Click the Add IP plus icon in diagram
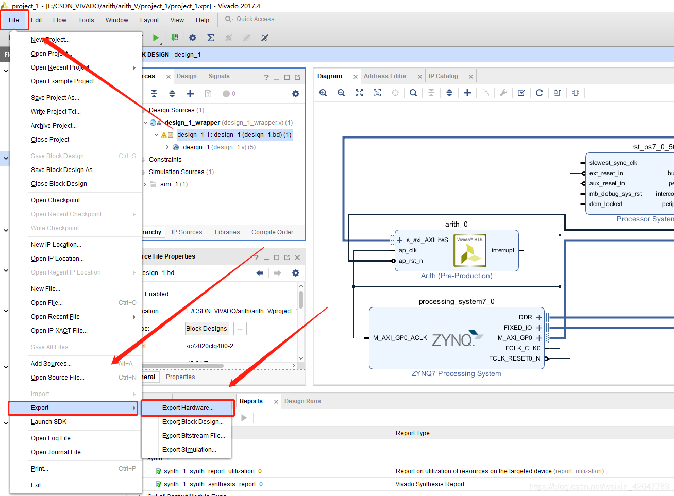 [467, 93]
